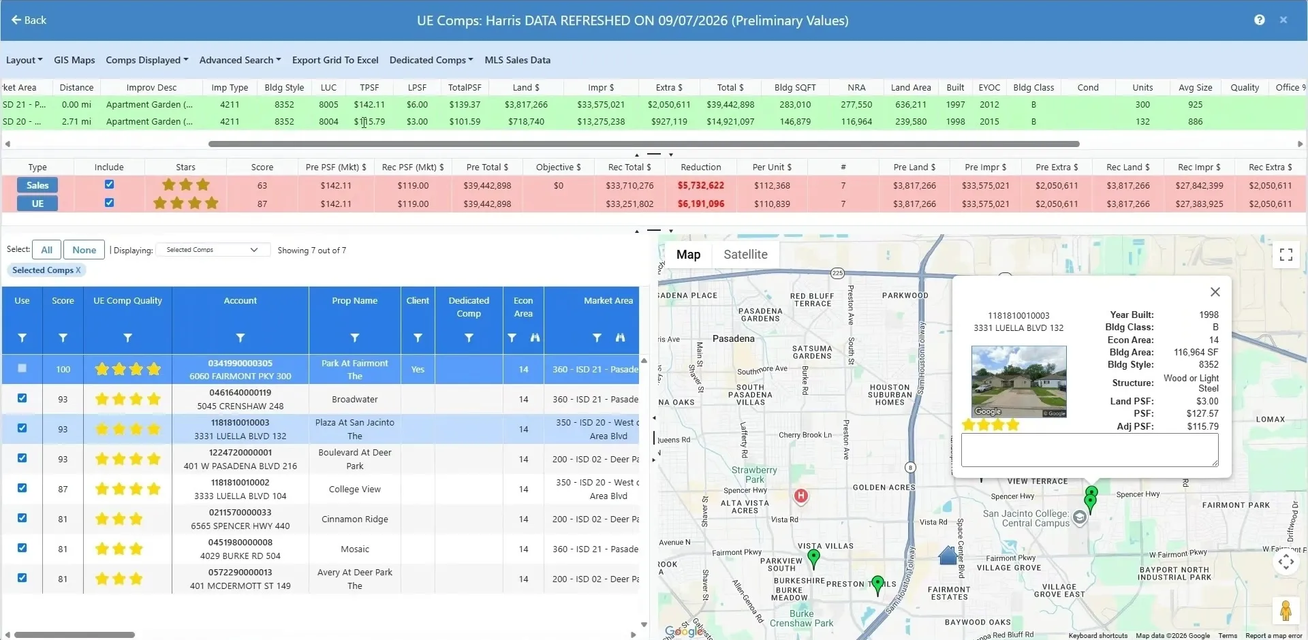Screen dimensions: 1308x640
Task: Filter the Account column
Action: 240,338
